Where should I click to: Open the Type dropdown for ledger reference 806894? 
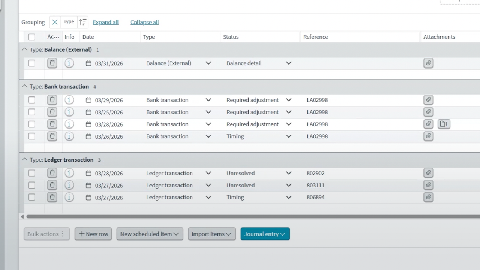[x=208, y=197]
